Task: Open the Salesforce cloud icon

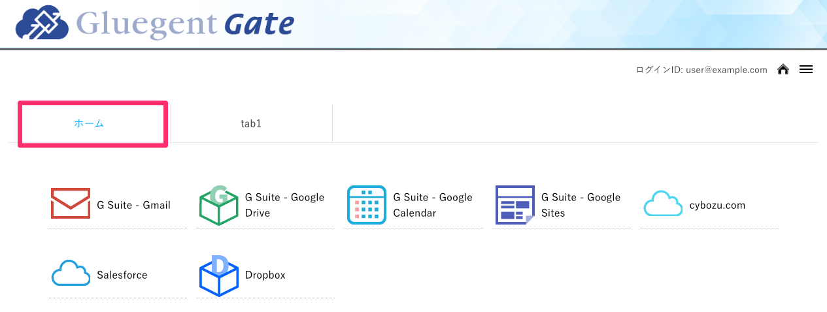Action: pos(70,273)
